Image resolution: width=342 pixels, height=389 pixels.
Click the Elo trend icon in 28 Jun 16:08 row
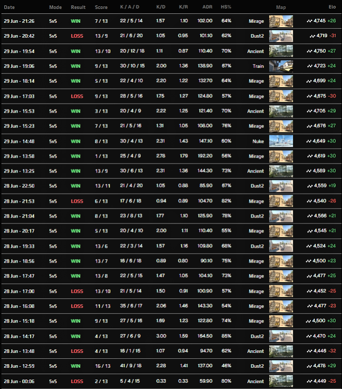310,306
